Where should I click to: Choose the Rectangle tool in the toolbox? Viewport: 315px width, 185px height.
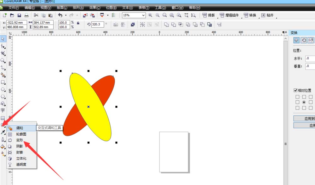point(3,82)
